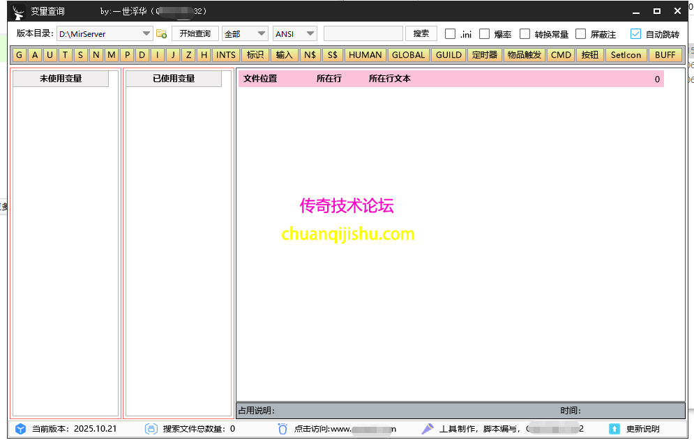The width and height of the screenshot is (694, 440).
Task: Open the 定时器 category
Action: (484, 54)
